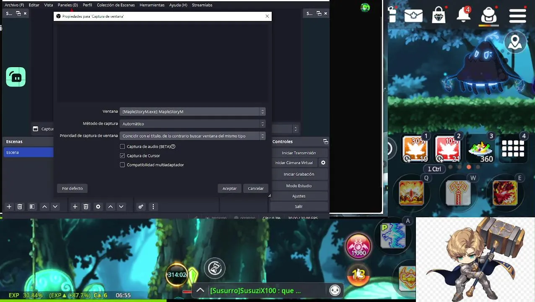Remove scene with the Escenas trash icon
Screen dimensions: 535x302
(x=20, y=207)
